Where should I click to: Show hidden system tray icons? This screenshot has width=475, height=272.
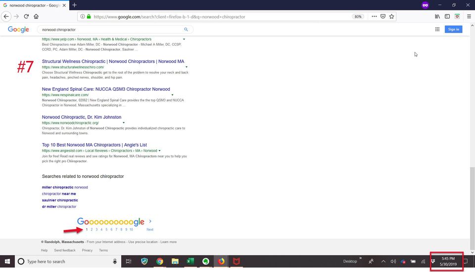pyautogui.click(x=383, y=262)
